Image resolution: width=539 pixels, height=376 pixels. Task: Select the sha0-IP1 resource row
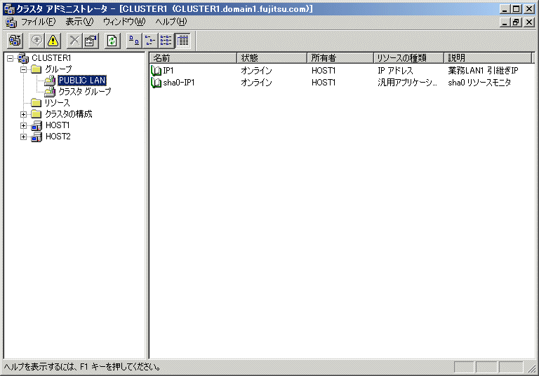(175, 83)
